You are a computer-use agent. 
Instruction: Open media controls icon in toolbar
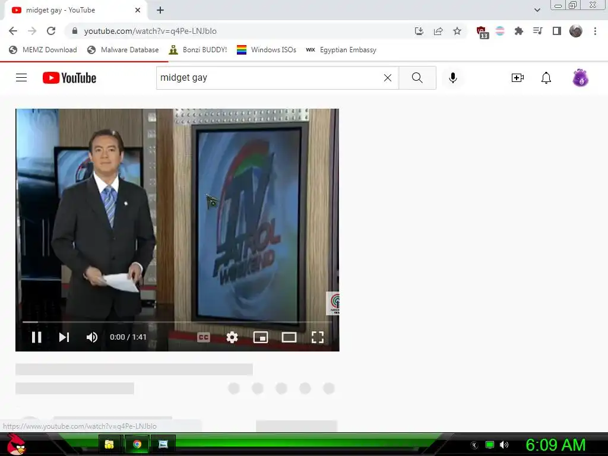tap(537, 31)
